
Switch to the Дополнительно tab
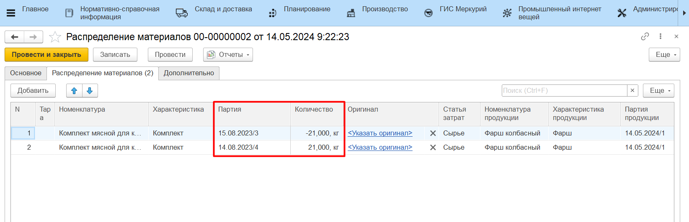pos(188,73)
